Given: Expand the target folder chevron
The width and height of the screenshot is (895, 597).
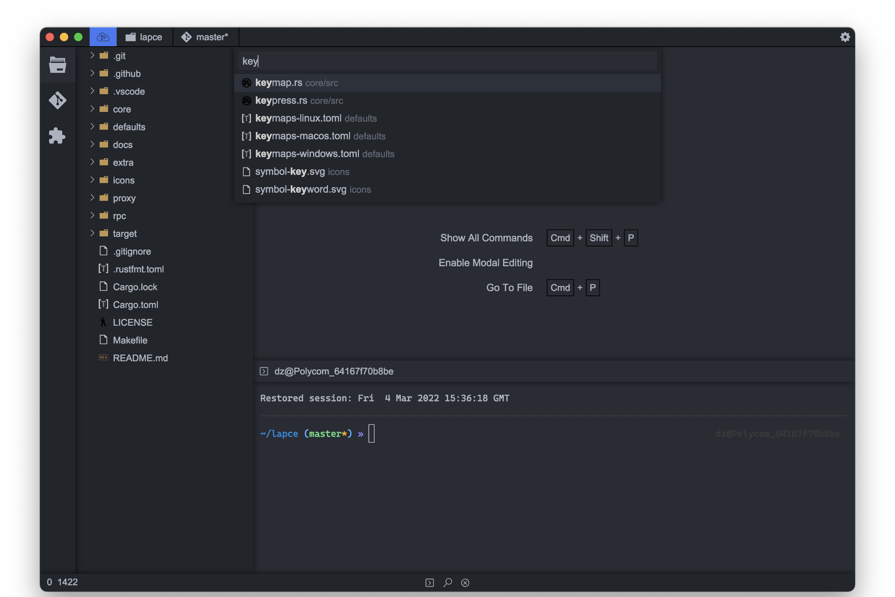Looking at the screenshot, I should point(92,233).
